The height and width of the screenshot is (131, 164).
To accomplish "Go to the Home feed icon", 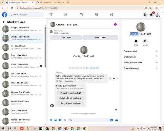I will (x=51, y=15).
